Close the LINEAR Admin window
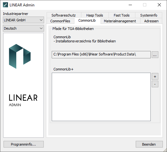167x152 pixels. click(x=159, y=5)
